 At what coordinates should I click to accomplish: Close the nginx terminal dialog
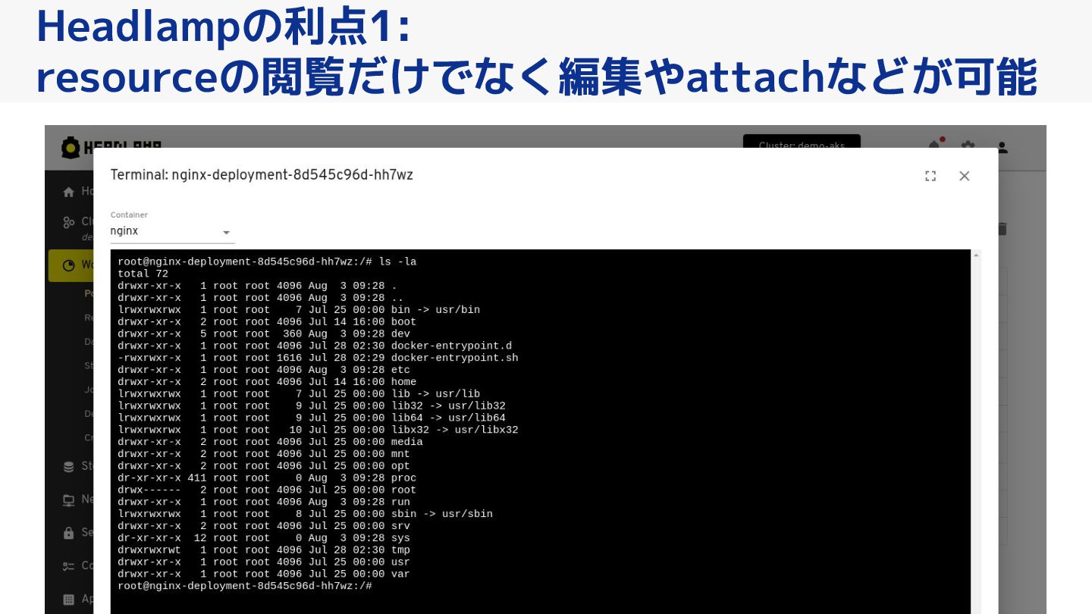click(x=965, y=176)
